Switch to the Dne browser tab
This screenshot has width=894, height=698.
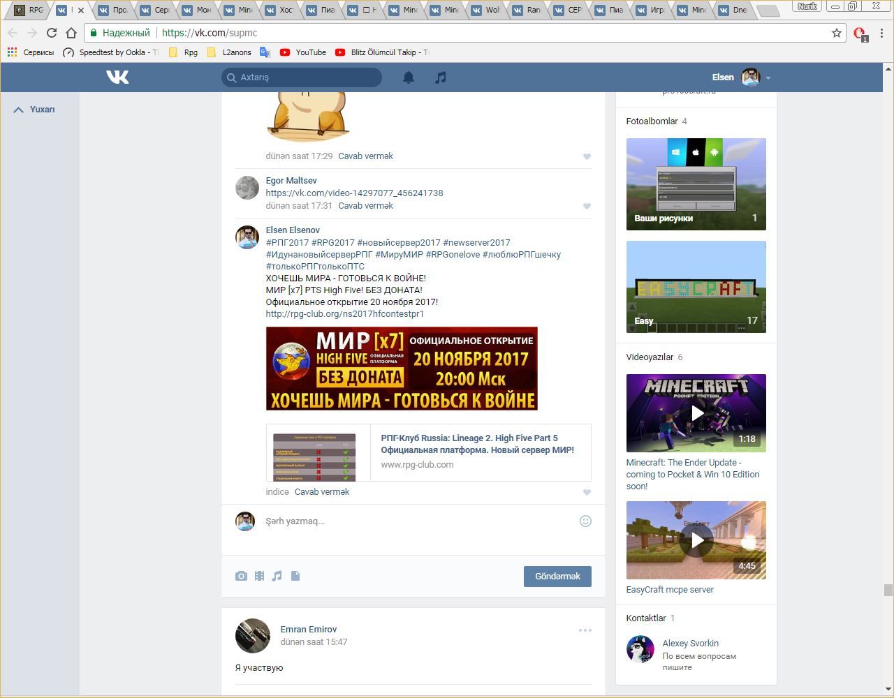tap(733, 10)
